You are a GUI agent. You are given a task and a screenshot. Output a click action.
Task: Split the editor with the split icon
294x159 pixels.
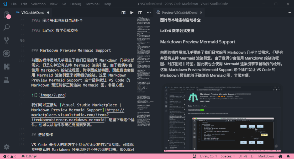click(140, 13)
